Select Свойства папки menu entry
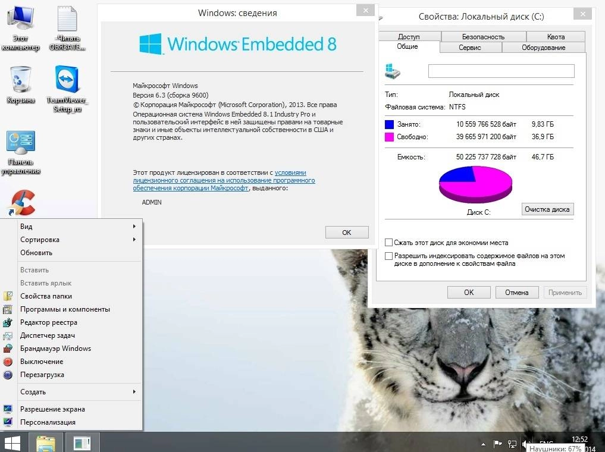 pos(80,296)
